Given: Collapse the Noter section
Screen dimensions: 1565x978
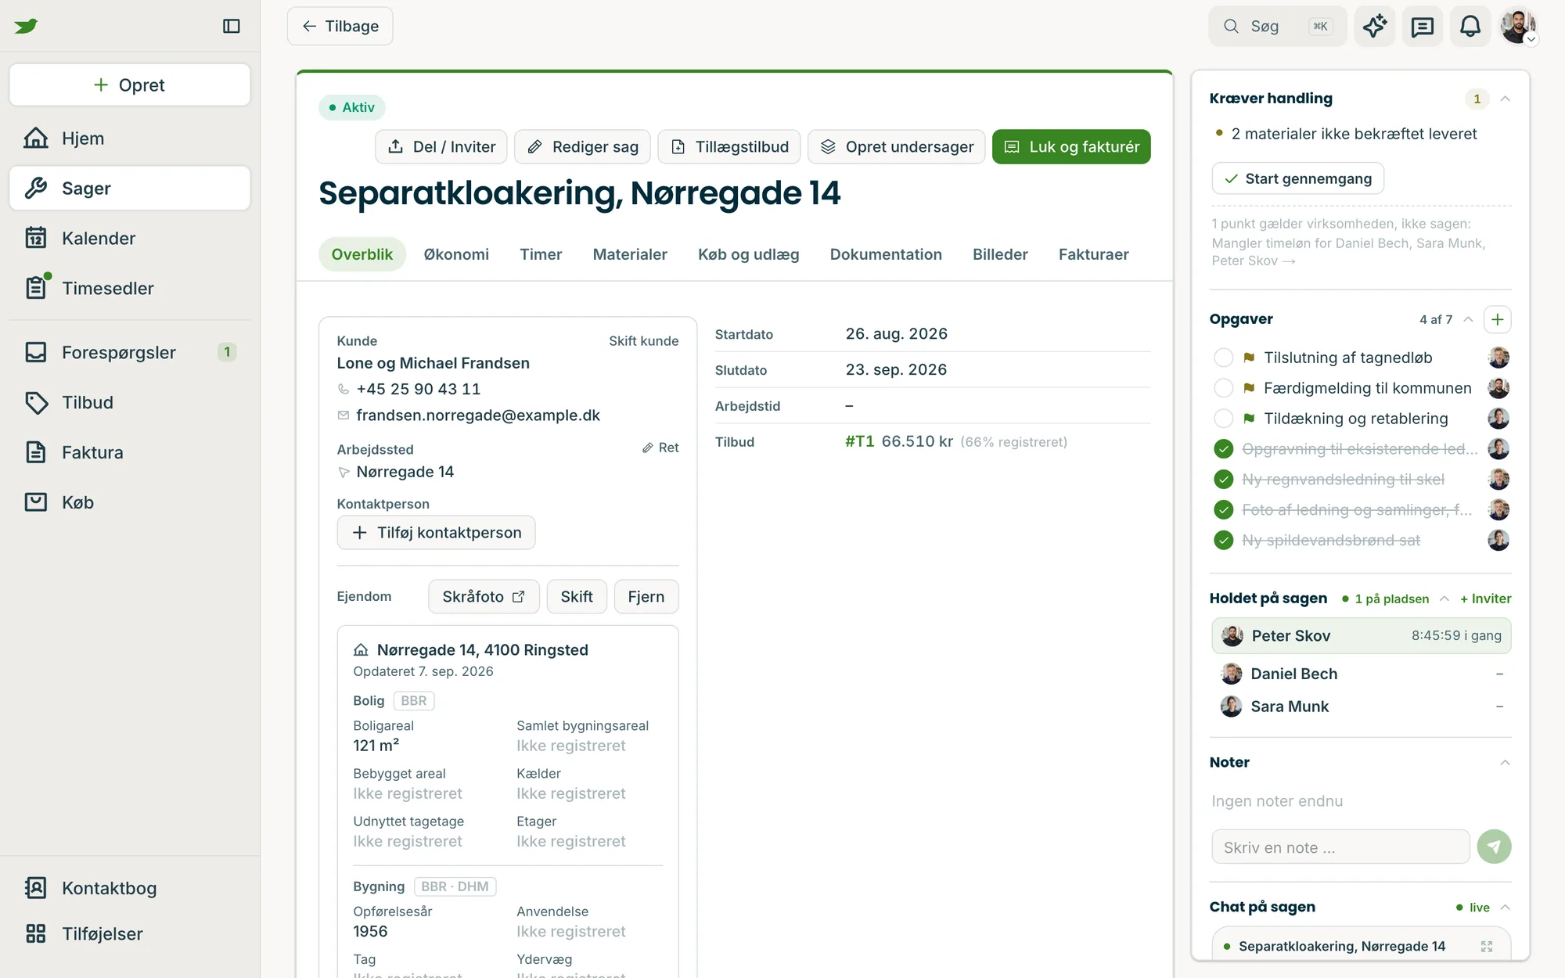Looking at the screenshot, I should [x=1505, y=763].
